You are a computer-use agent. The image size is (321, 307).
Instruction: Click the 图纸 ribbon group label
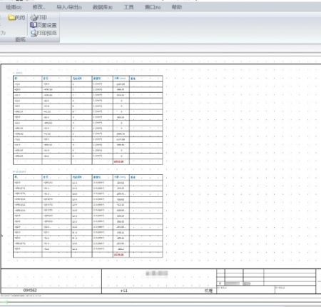tap(21, 39)
